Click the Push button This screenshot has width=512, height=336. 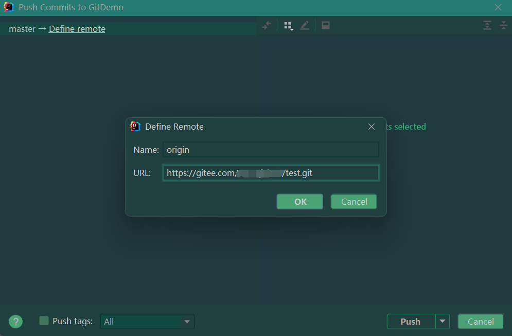(411, 321)
